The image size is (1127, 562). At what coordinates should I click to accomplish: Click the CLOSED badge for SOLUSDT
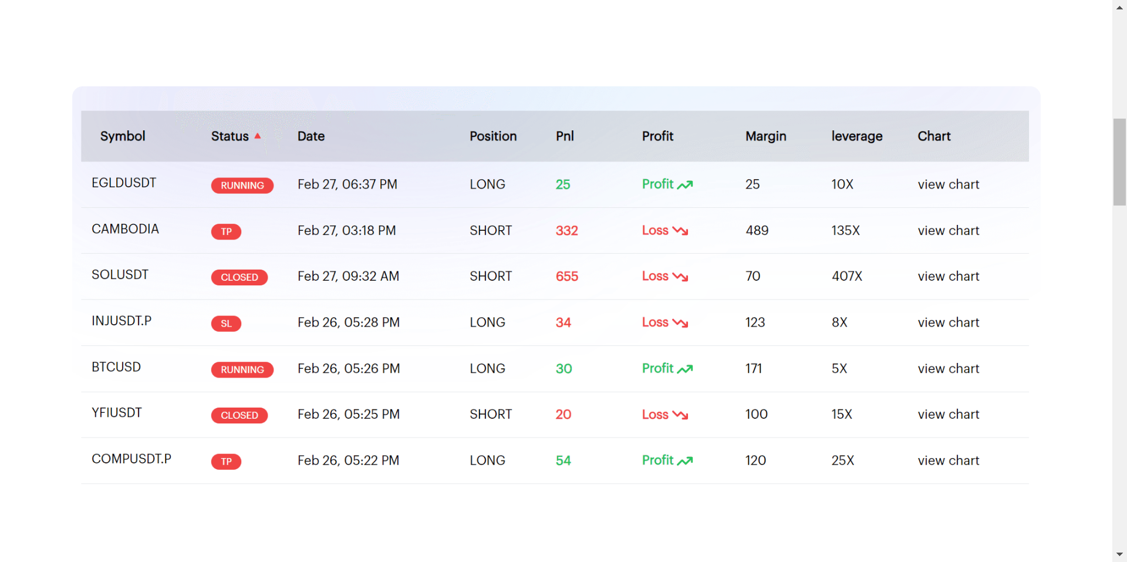(239, 277)
